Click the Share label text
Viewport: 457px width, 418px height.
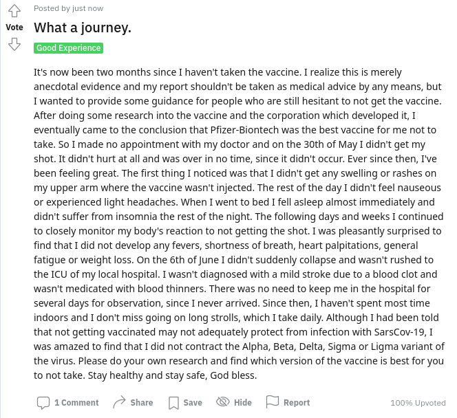tap(142, 403)
